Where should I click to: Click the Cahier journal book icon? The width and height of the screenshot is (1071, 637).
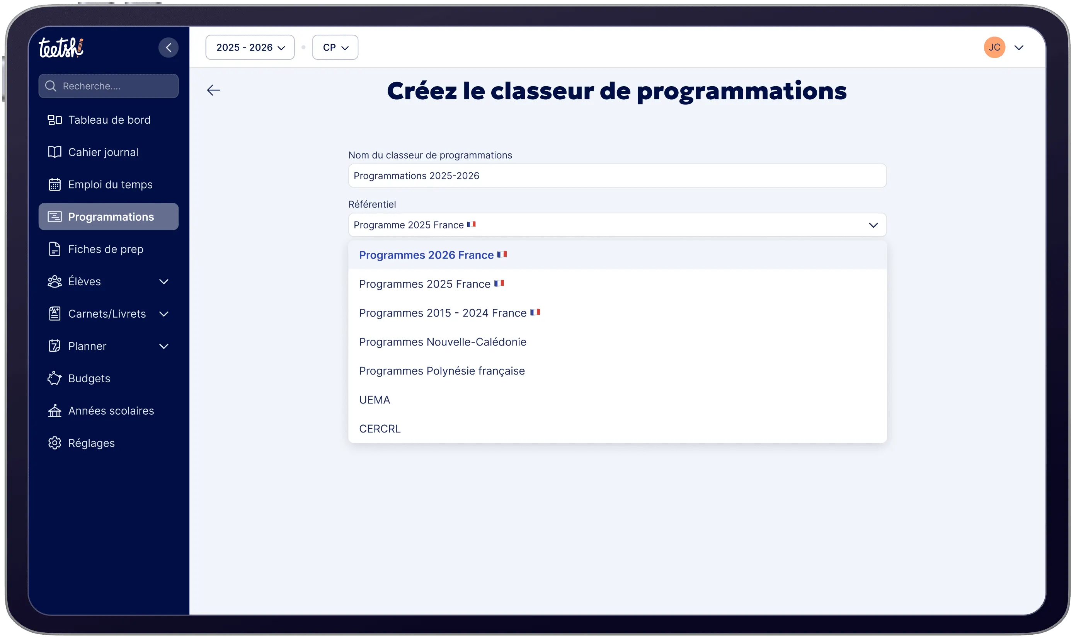point(54,152)
